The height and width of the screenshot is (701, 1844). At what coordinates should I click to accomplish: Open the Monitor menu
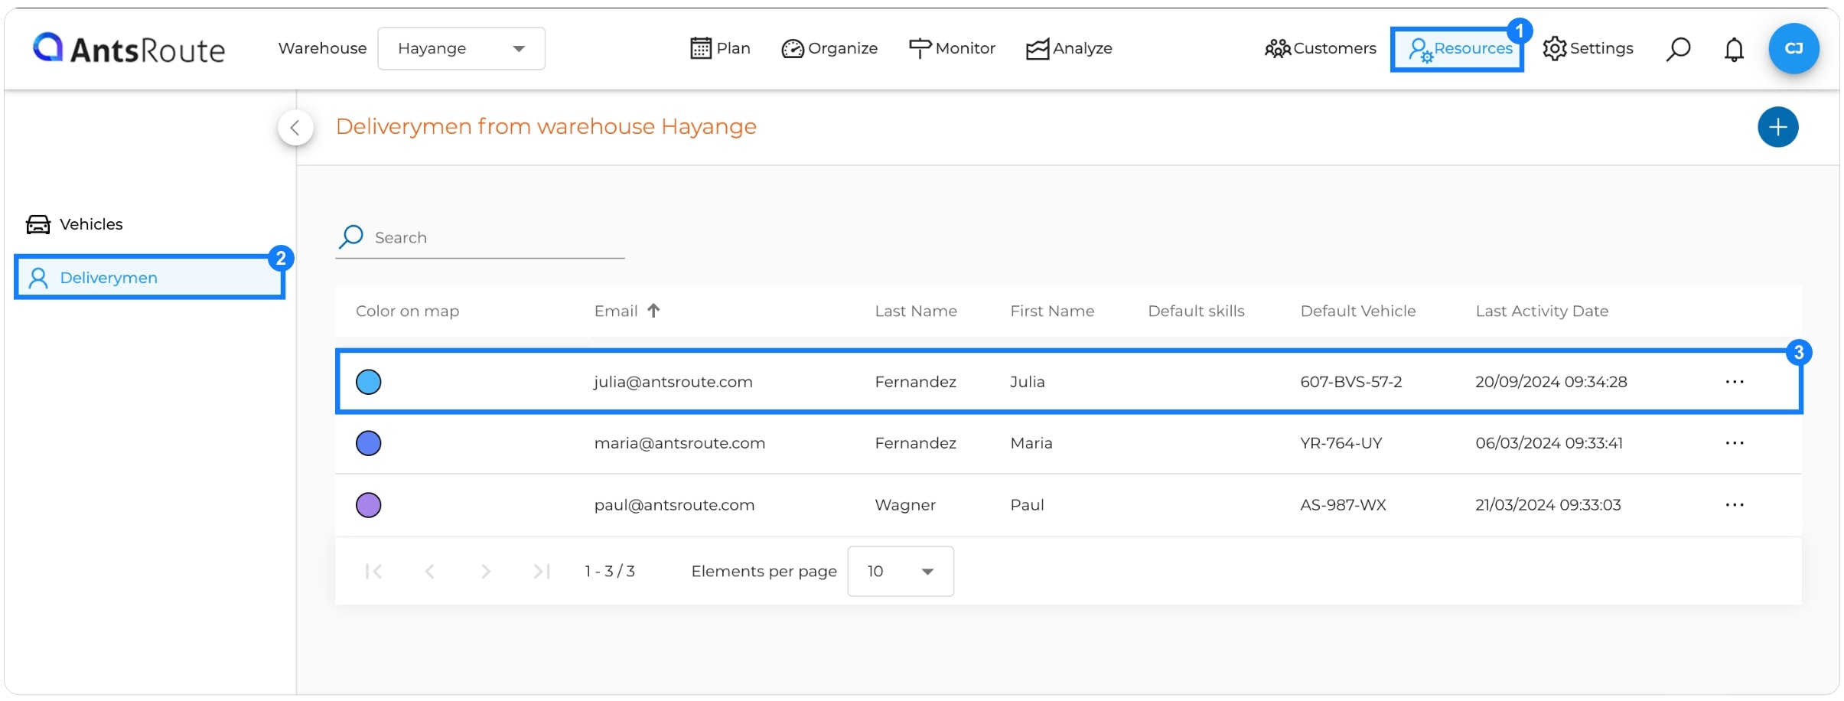click(952, 48)
